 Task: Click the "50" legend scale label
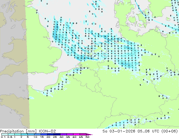click(87, 137)
